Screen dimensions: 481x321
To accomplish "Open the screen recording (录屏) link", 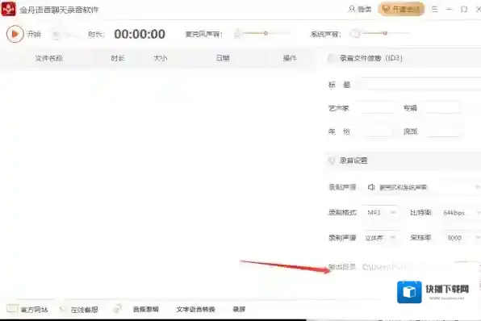I will pyautogui.click(x=239, y=310).
